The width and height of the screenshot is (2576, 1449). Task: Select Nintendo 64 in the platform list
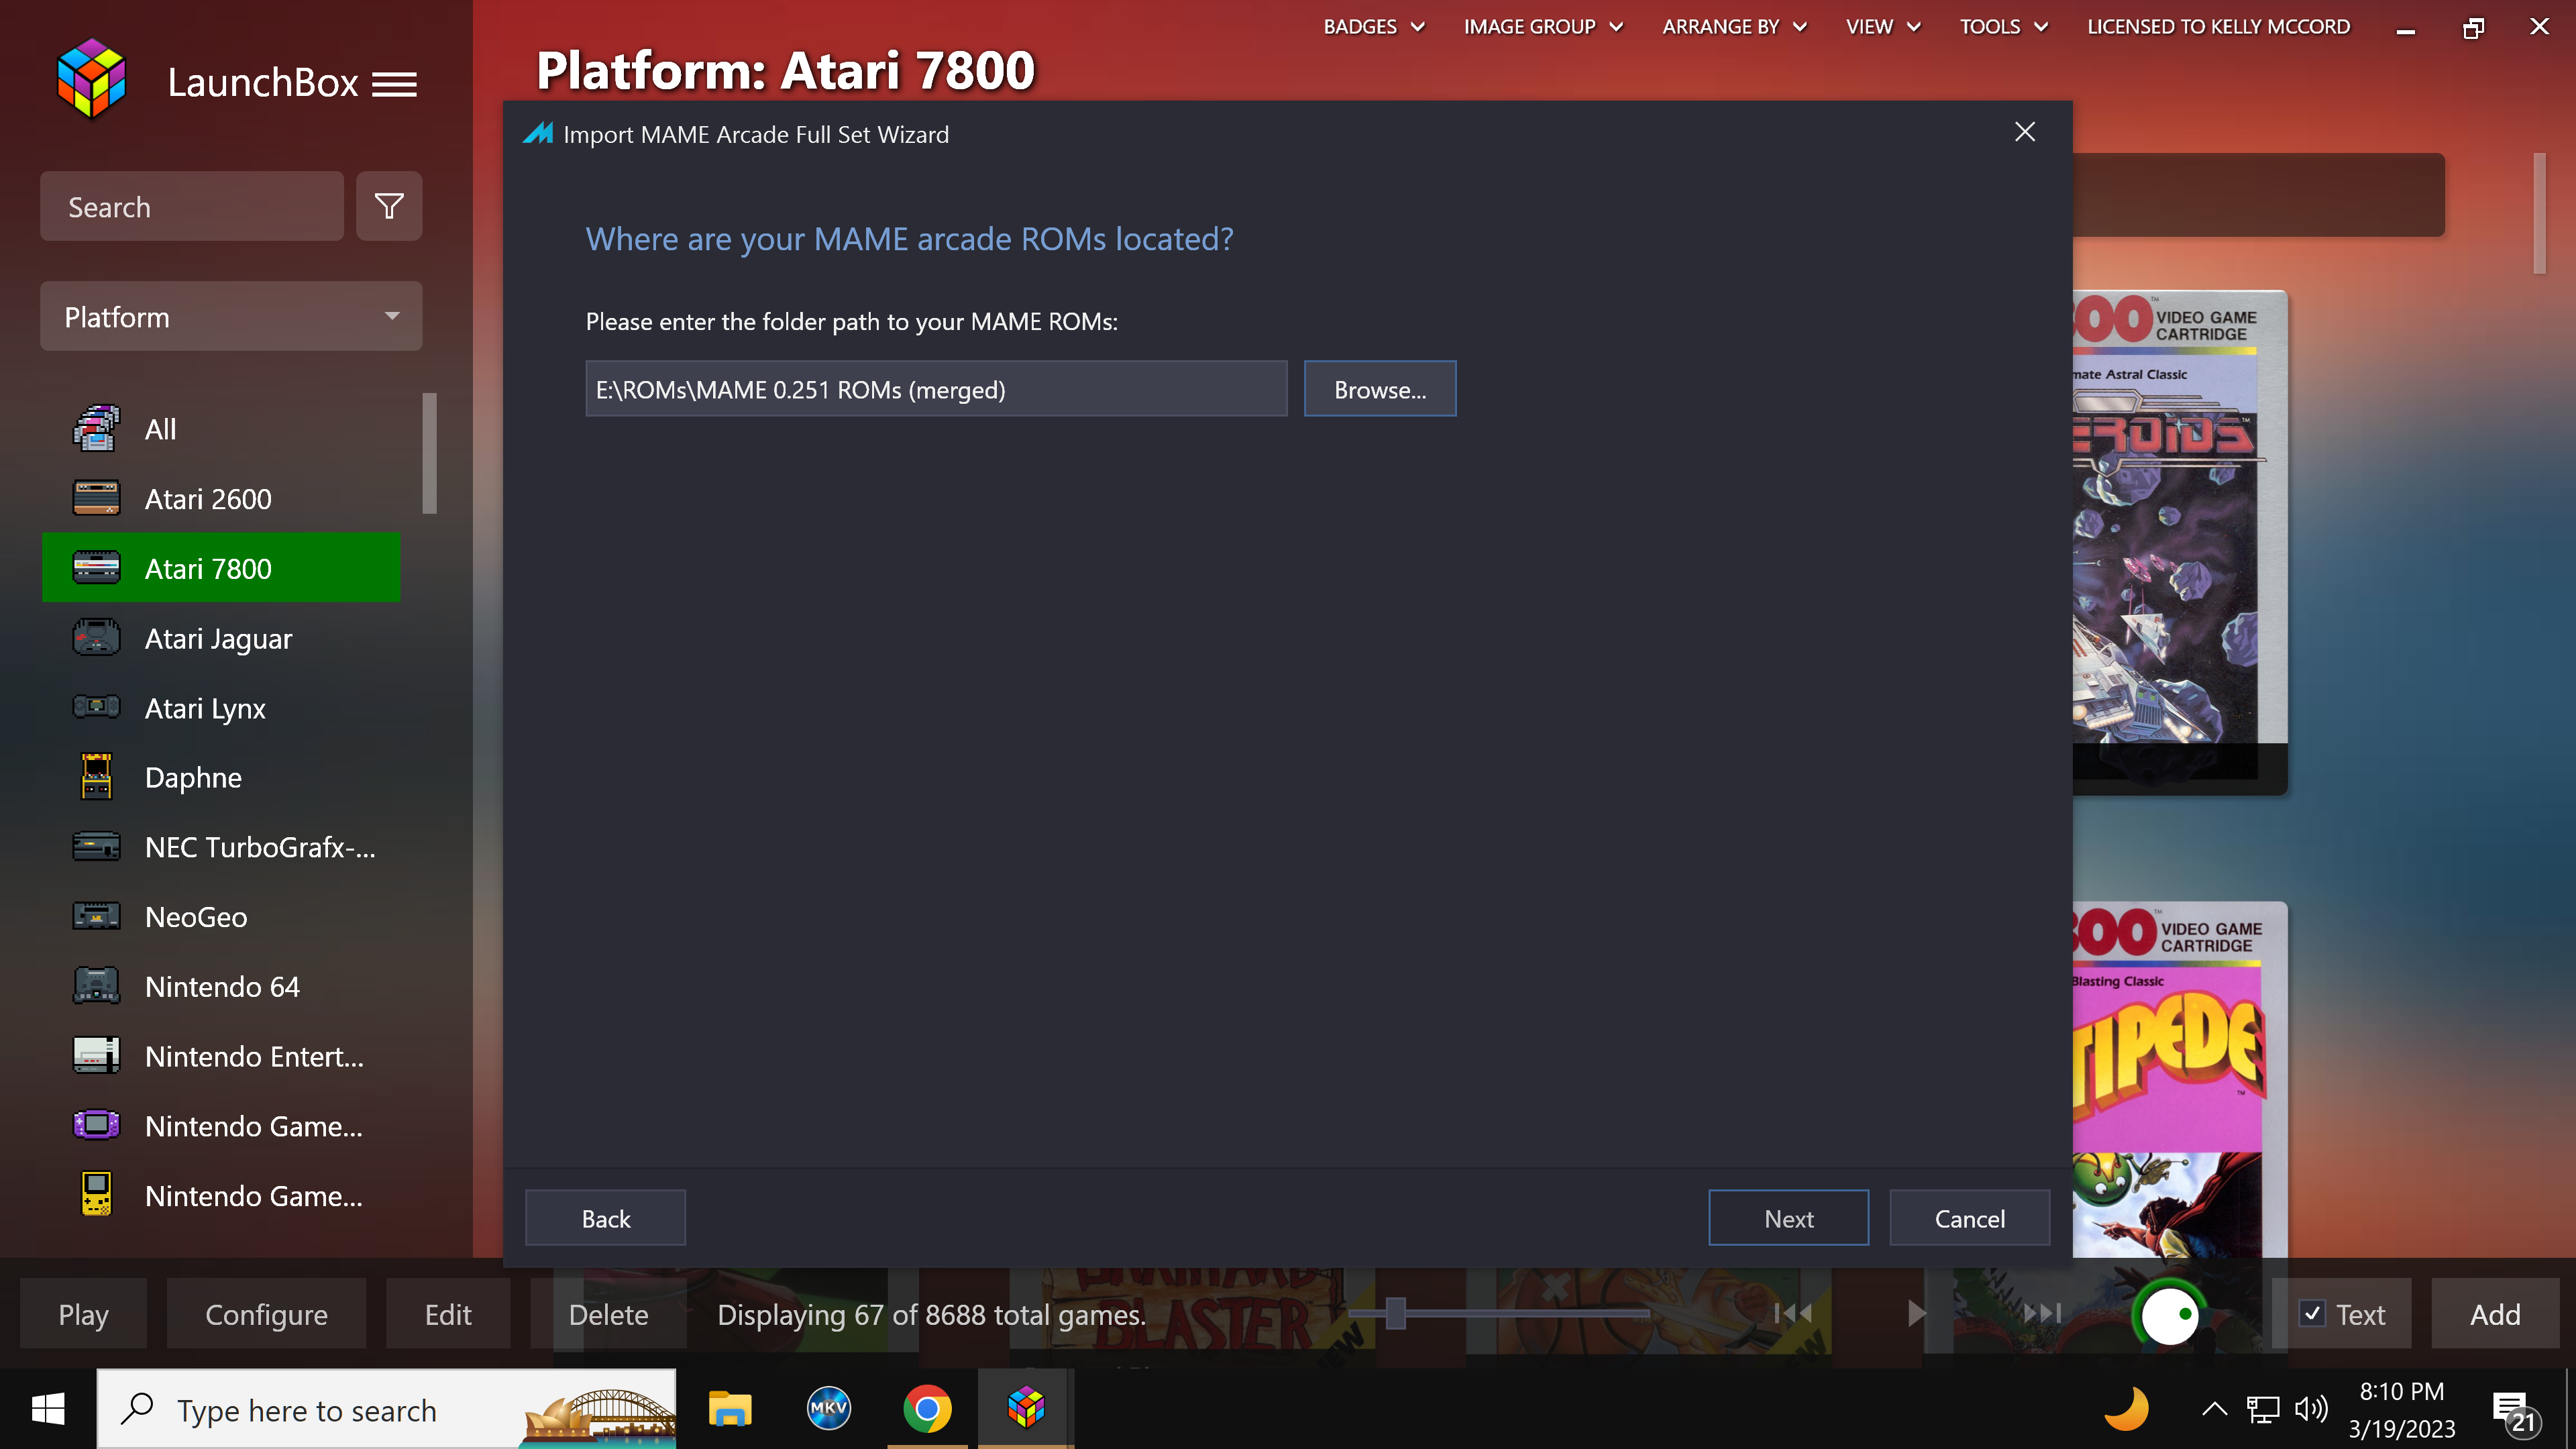point(221,986)
